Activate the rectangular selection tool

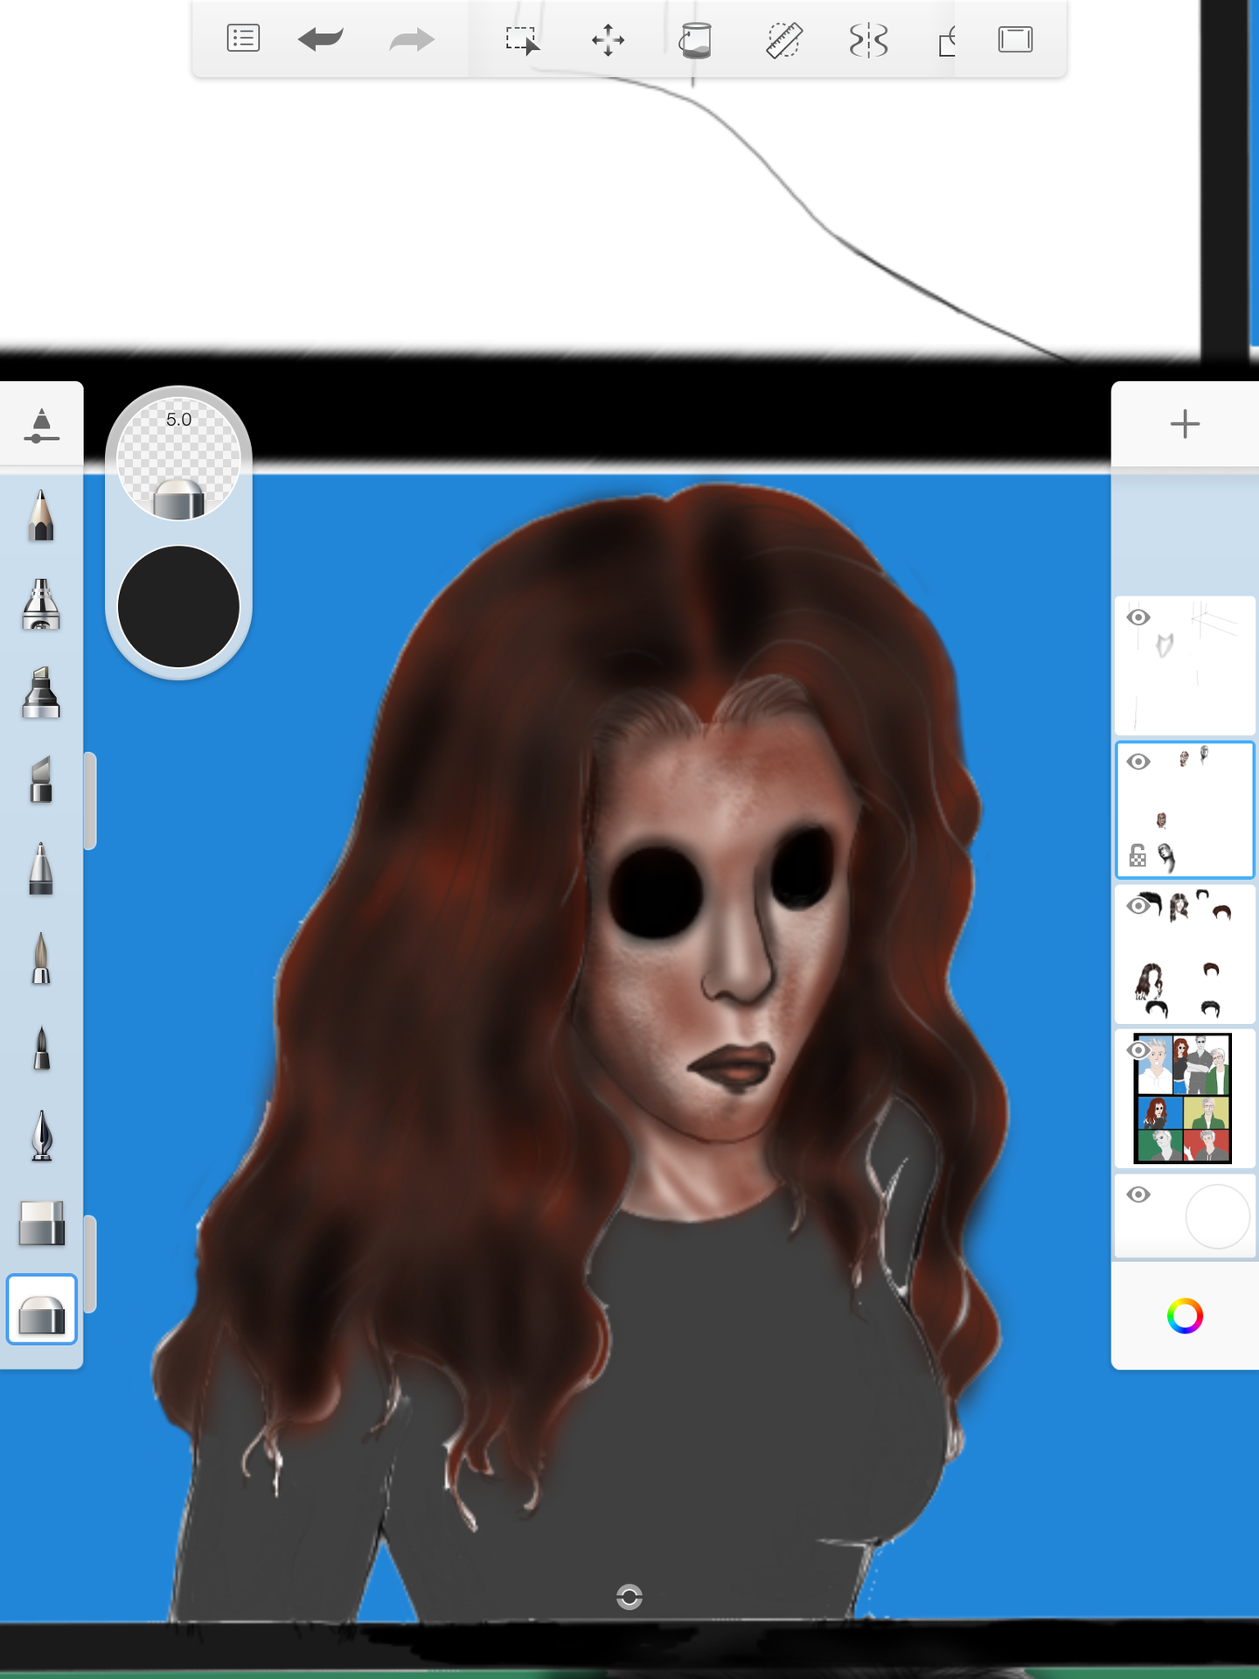pos(522,40)
